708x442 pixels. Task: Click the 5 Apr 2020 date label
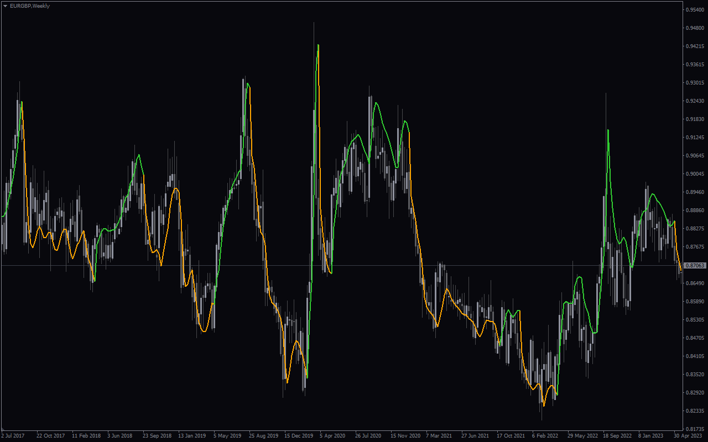click(332, 436)
